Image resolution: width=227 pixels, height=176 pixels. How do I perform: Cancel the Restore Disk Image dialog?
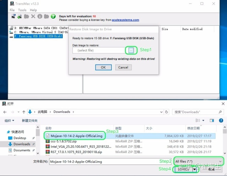tap(123, 68)
